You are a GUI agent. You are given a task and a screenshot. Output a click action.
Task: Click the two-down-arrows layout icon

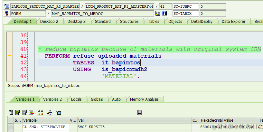[41, 112]
